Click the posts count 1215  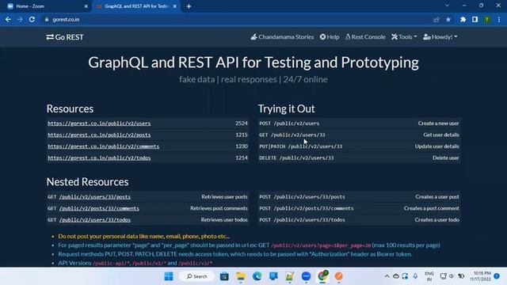242,135
